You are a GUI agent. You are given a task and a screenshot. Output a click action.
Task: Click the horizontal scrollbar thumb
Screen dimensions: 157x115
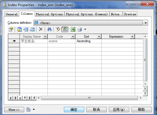(89, 98)
